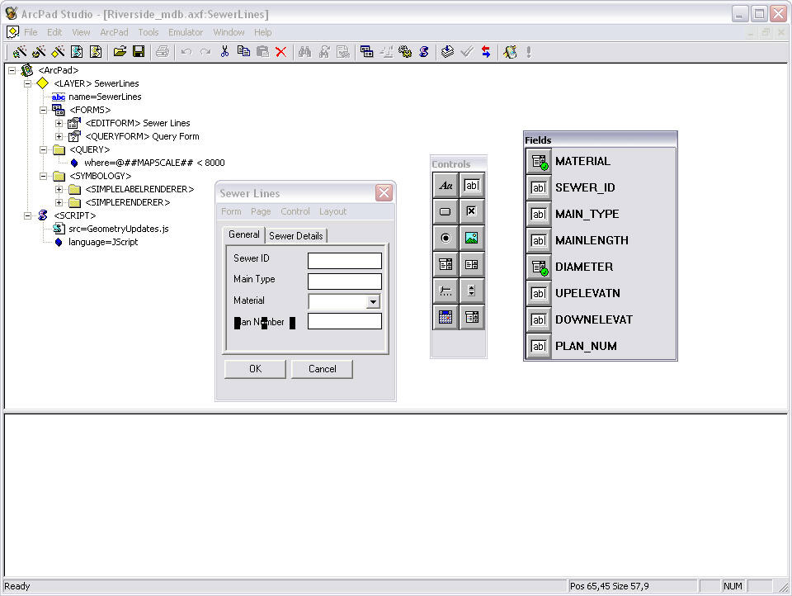Open the ArcPad menu
792x596 pixels.
[114, 32]
